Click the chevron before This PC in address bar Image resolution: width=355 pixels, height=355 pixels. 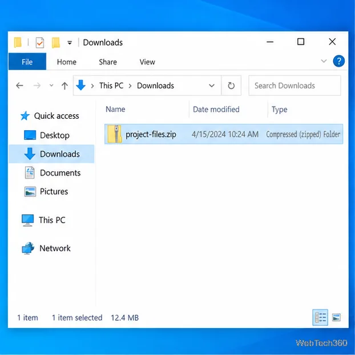pyautogui.click(x=92, y=86)
